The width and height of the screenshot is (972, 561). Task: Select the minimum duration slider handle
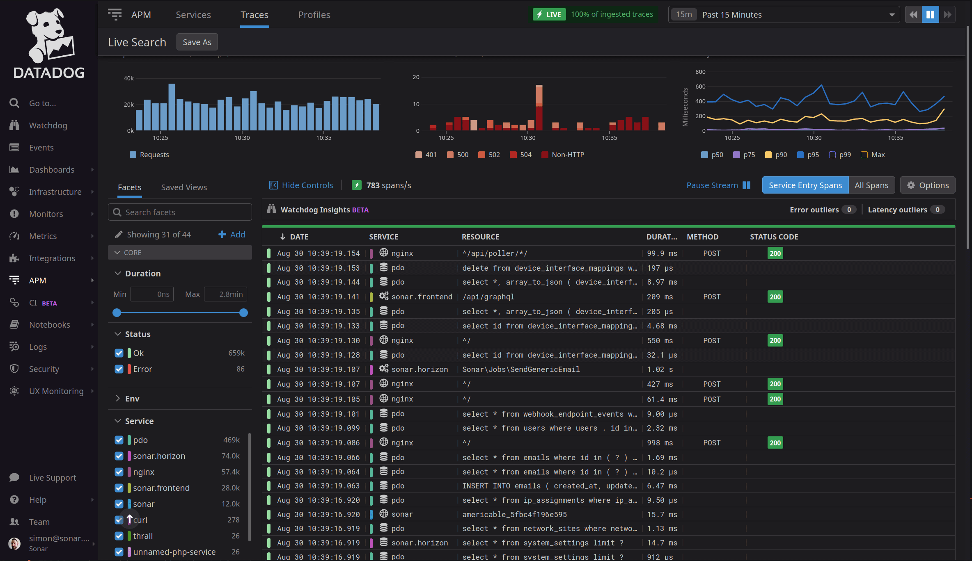(117, 312)
